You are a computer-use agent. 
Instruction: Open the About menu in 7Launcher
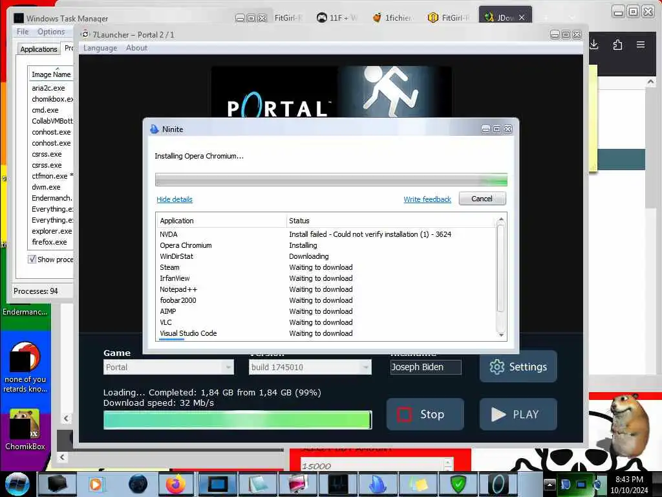[x=137, y=48]
